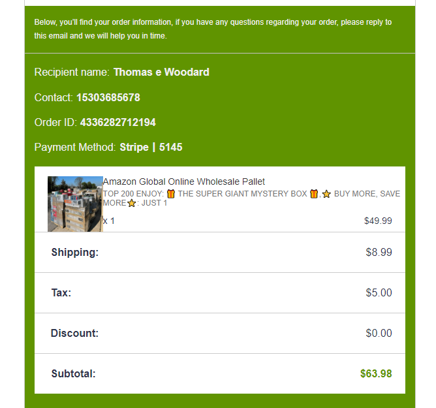Open Amazon Global Online Wholesale Pallet title
Image resolution: width=436 pixels, height=408 pixels.
[184, 181]
